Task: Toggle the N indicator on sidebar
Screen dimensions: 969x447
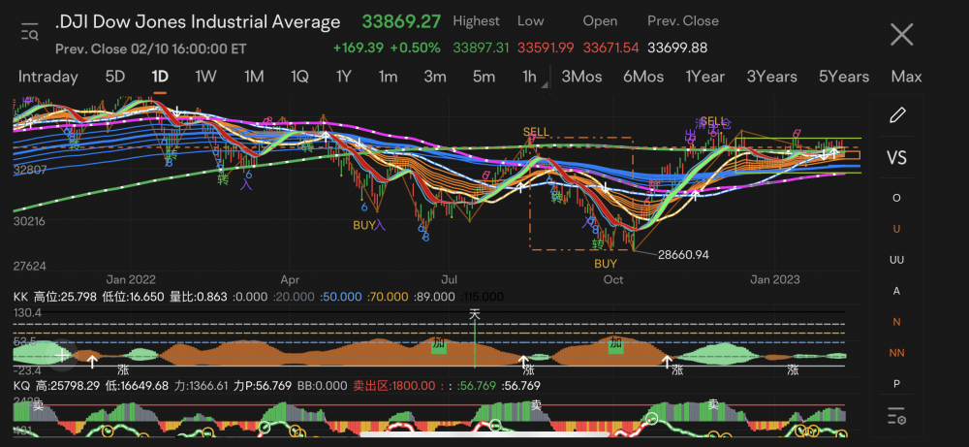Action: (897, 322)
